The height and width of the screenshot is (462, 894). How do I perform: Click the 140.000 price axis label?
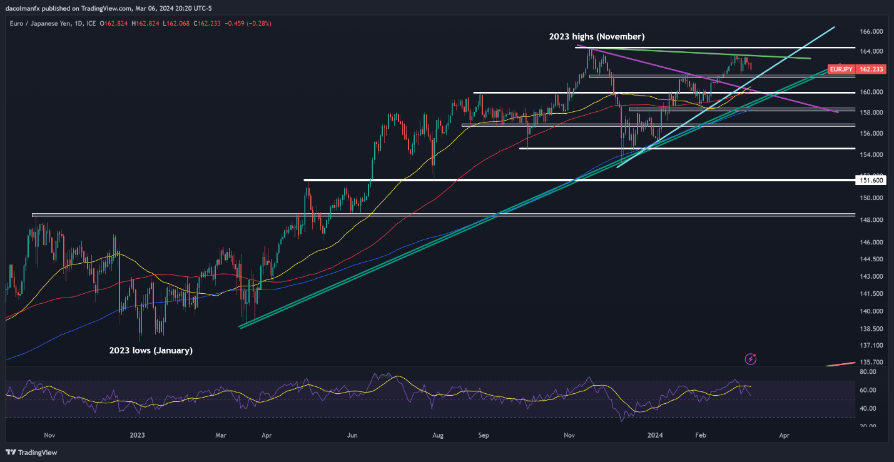pos(871,311)
